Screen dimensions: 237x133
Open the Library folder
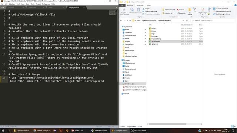[x=153, y=31]
